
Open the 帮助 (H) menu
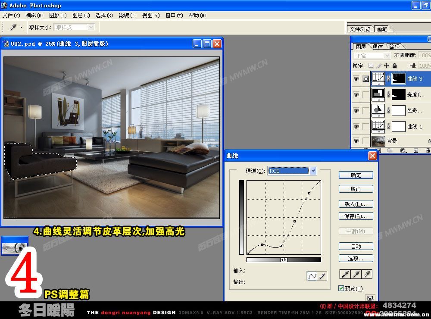(197, 16)
